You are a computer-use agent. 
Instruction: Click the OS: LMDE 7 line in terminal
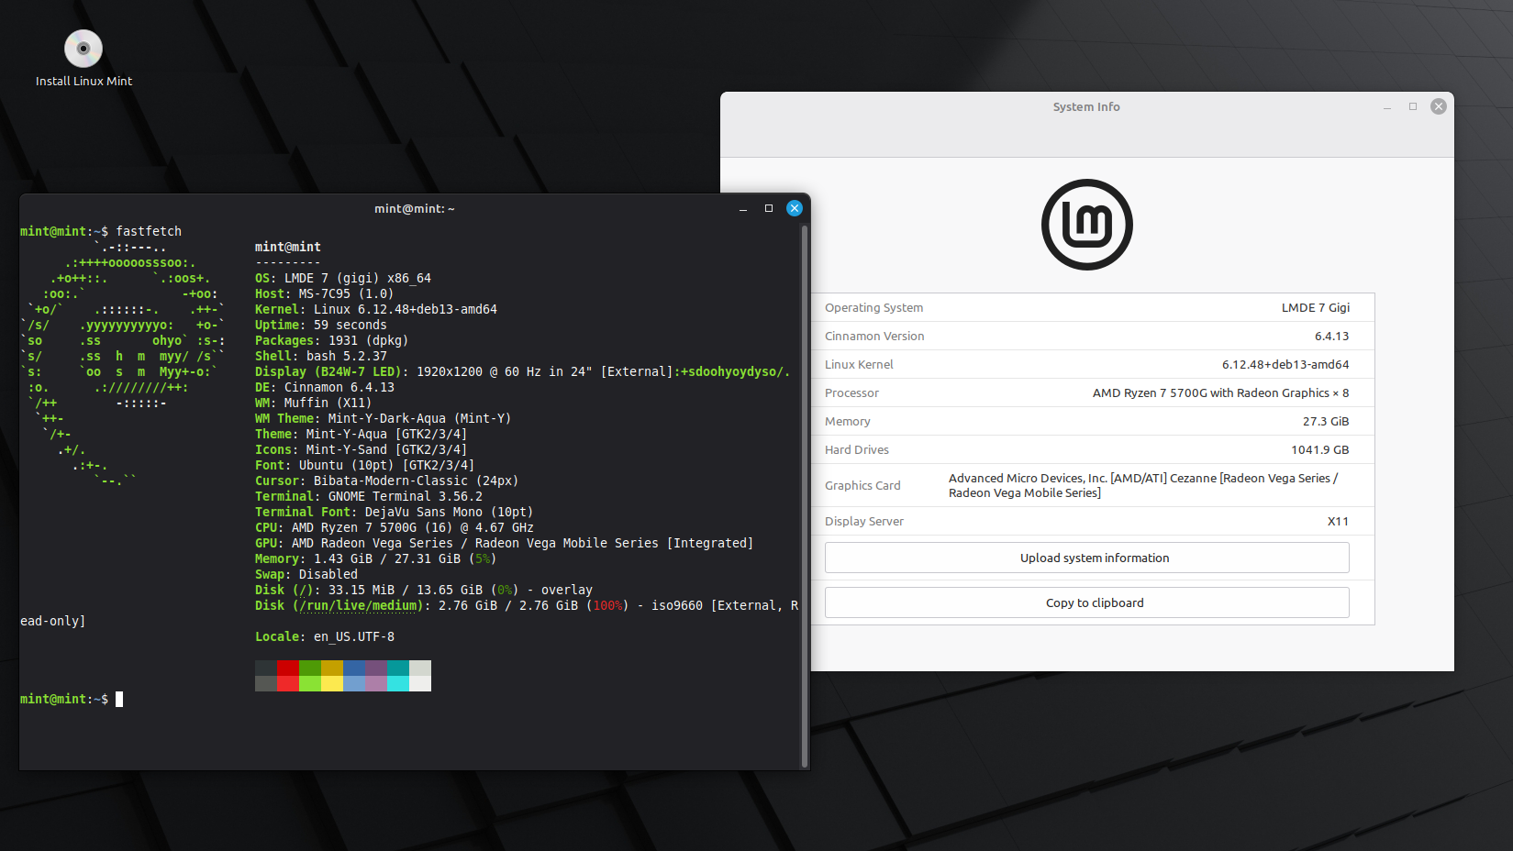(343, 278)
